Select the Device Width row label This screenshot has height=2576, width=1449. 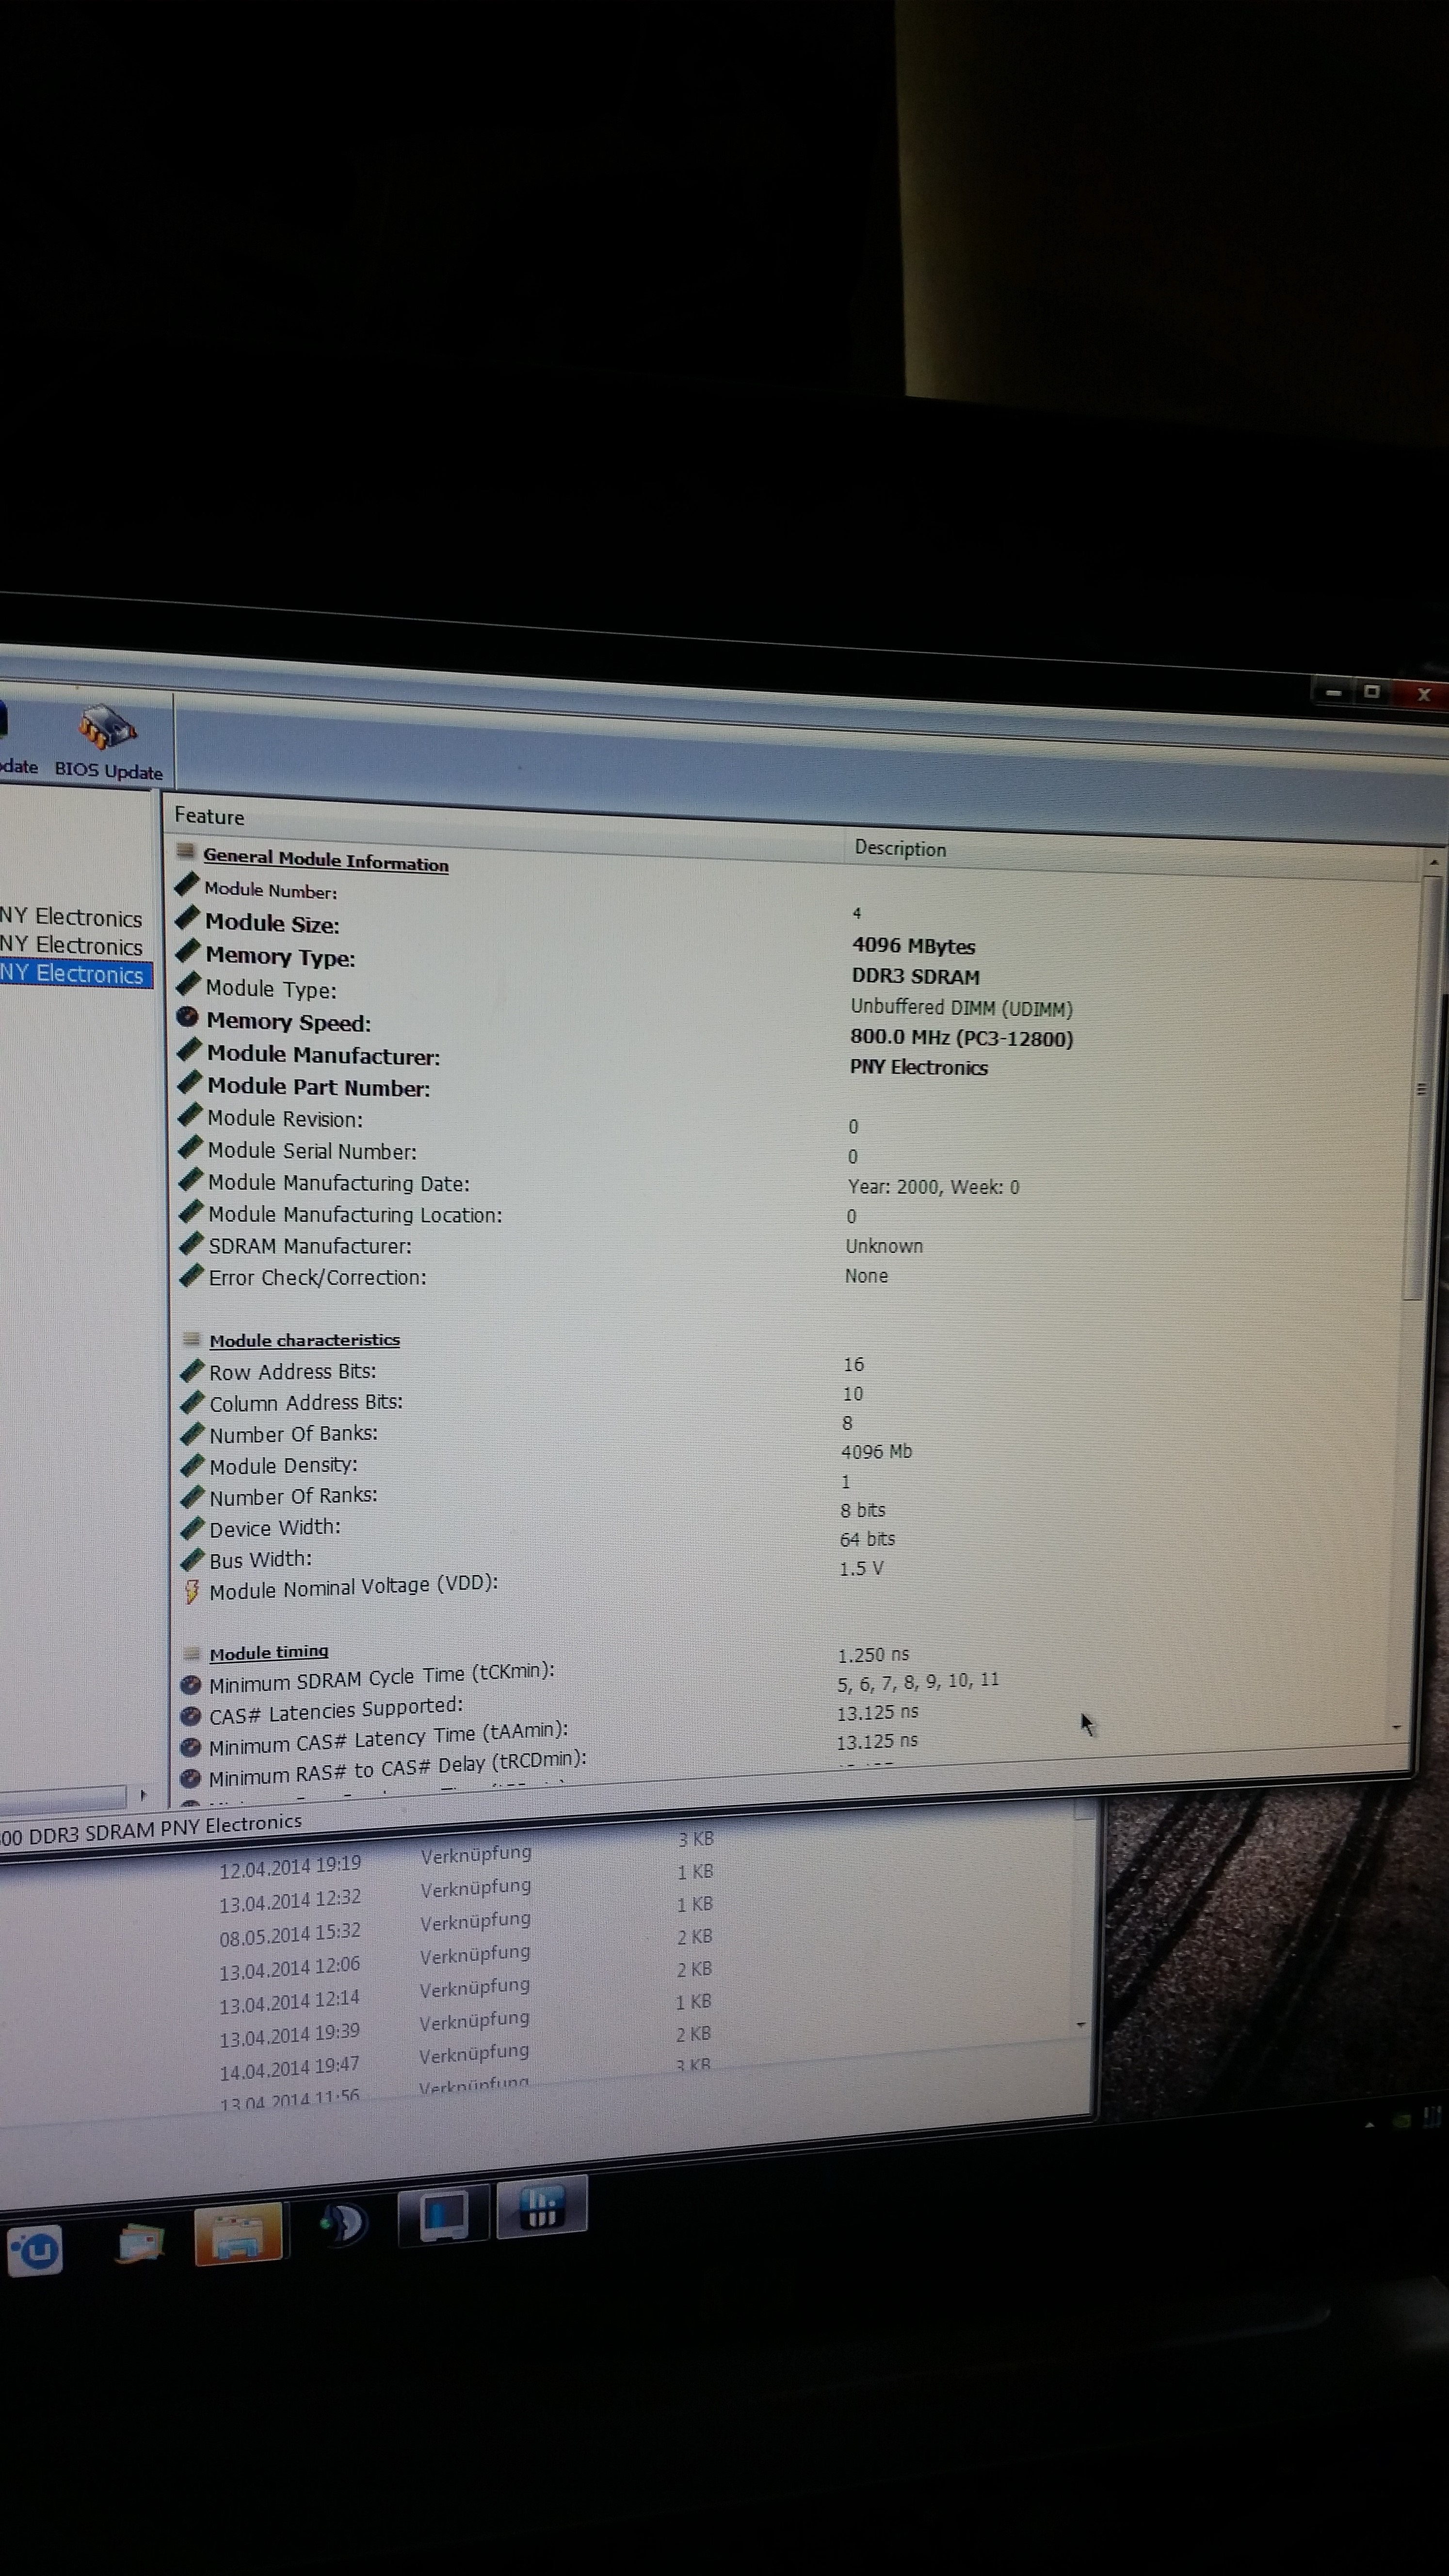275,1528
